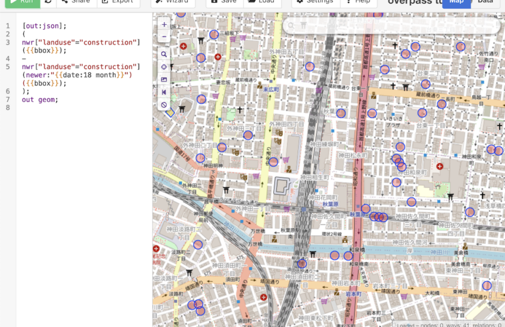This screenshot has height=327, width=505.
Task: Click the circular arrow icon beside Run
Action: point(48,2)
